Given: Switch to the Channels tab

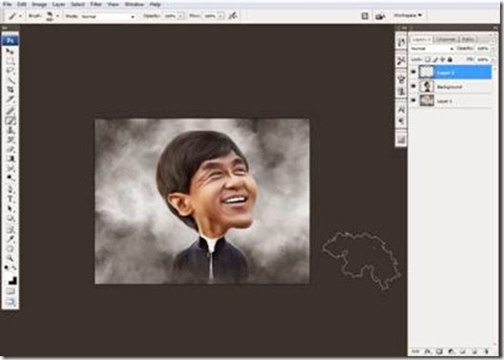Looking at the screenshot, I should click(447, 39).
